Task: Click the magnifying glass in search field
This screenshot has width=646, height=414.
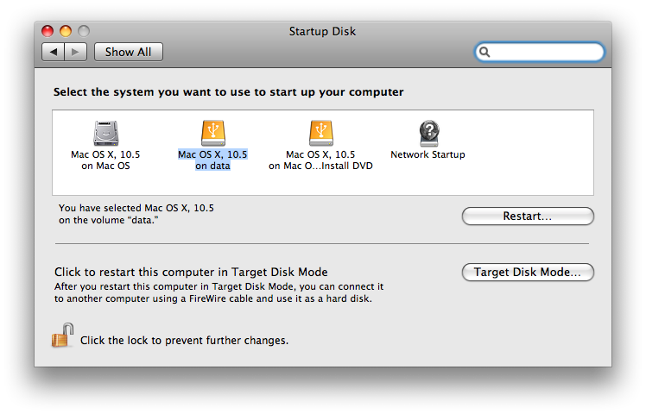Action: [x=485, y=53]
